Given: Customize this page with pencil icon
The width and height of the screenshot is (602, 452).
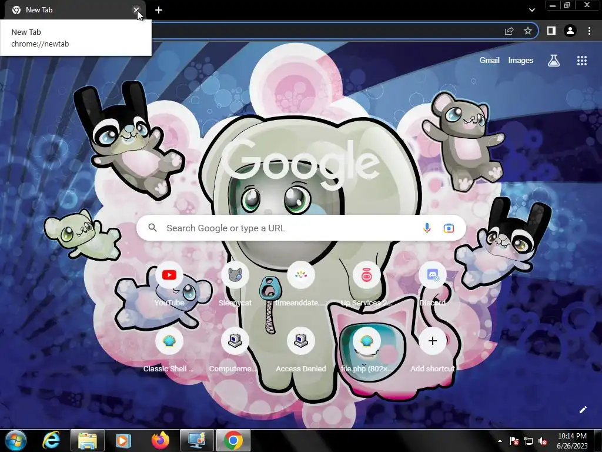Looking at the screenshot, I should 583,410.
